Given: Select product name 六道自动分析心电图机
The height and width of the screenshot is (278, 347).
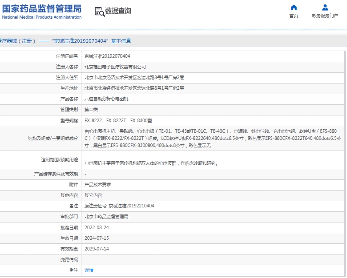Looking at the screenshot, I should [x=106, y=99].
